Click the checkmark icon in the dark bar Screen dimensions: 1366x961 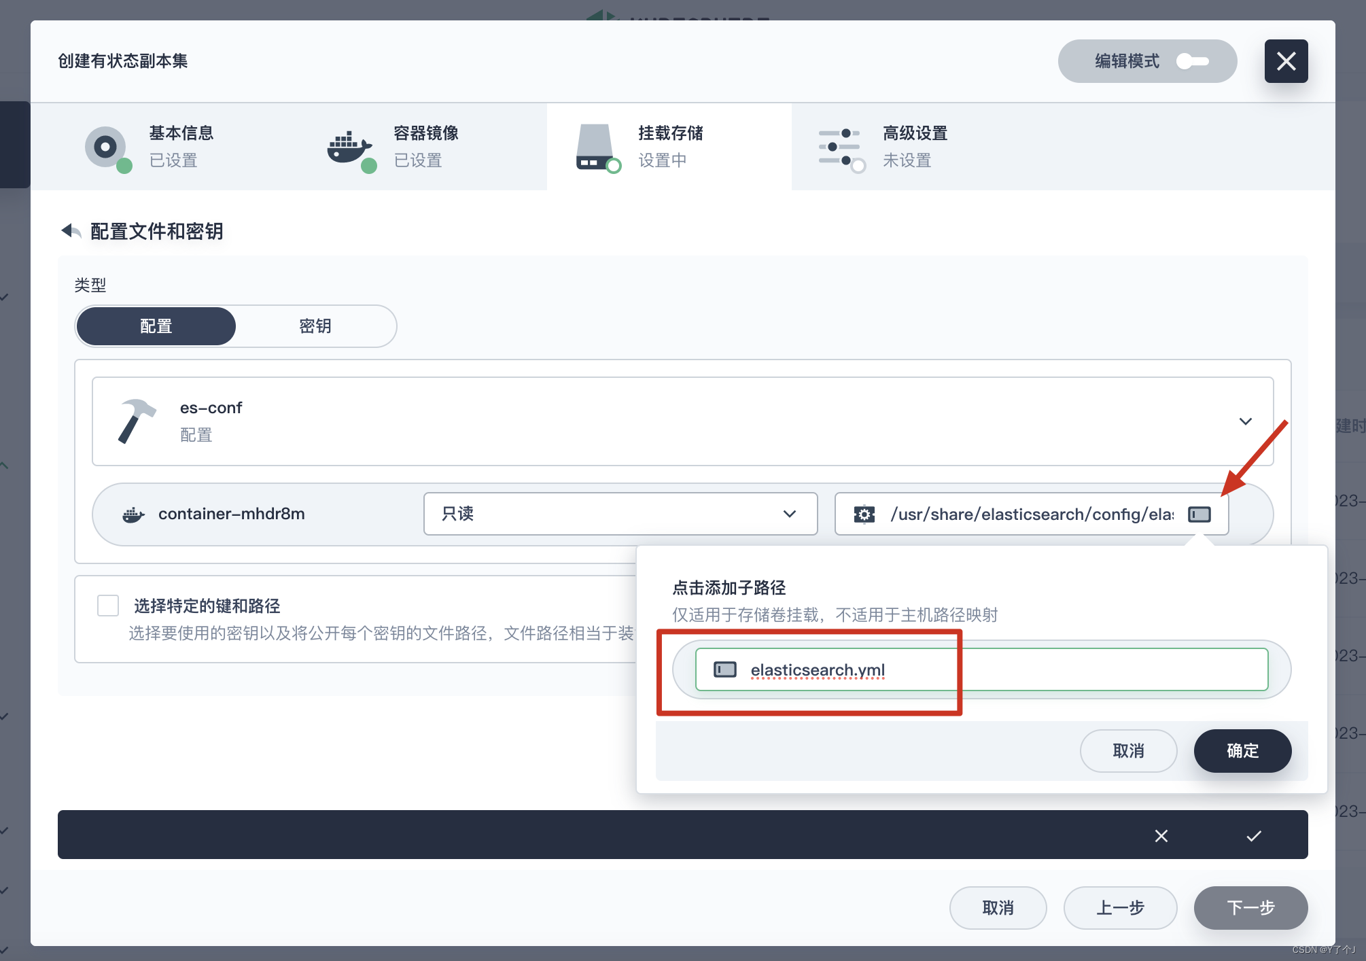1254,836
